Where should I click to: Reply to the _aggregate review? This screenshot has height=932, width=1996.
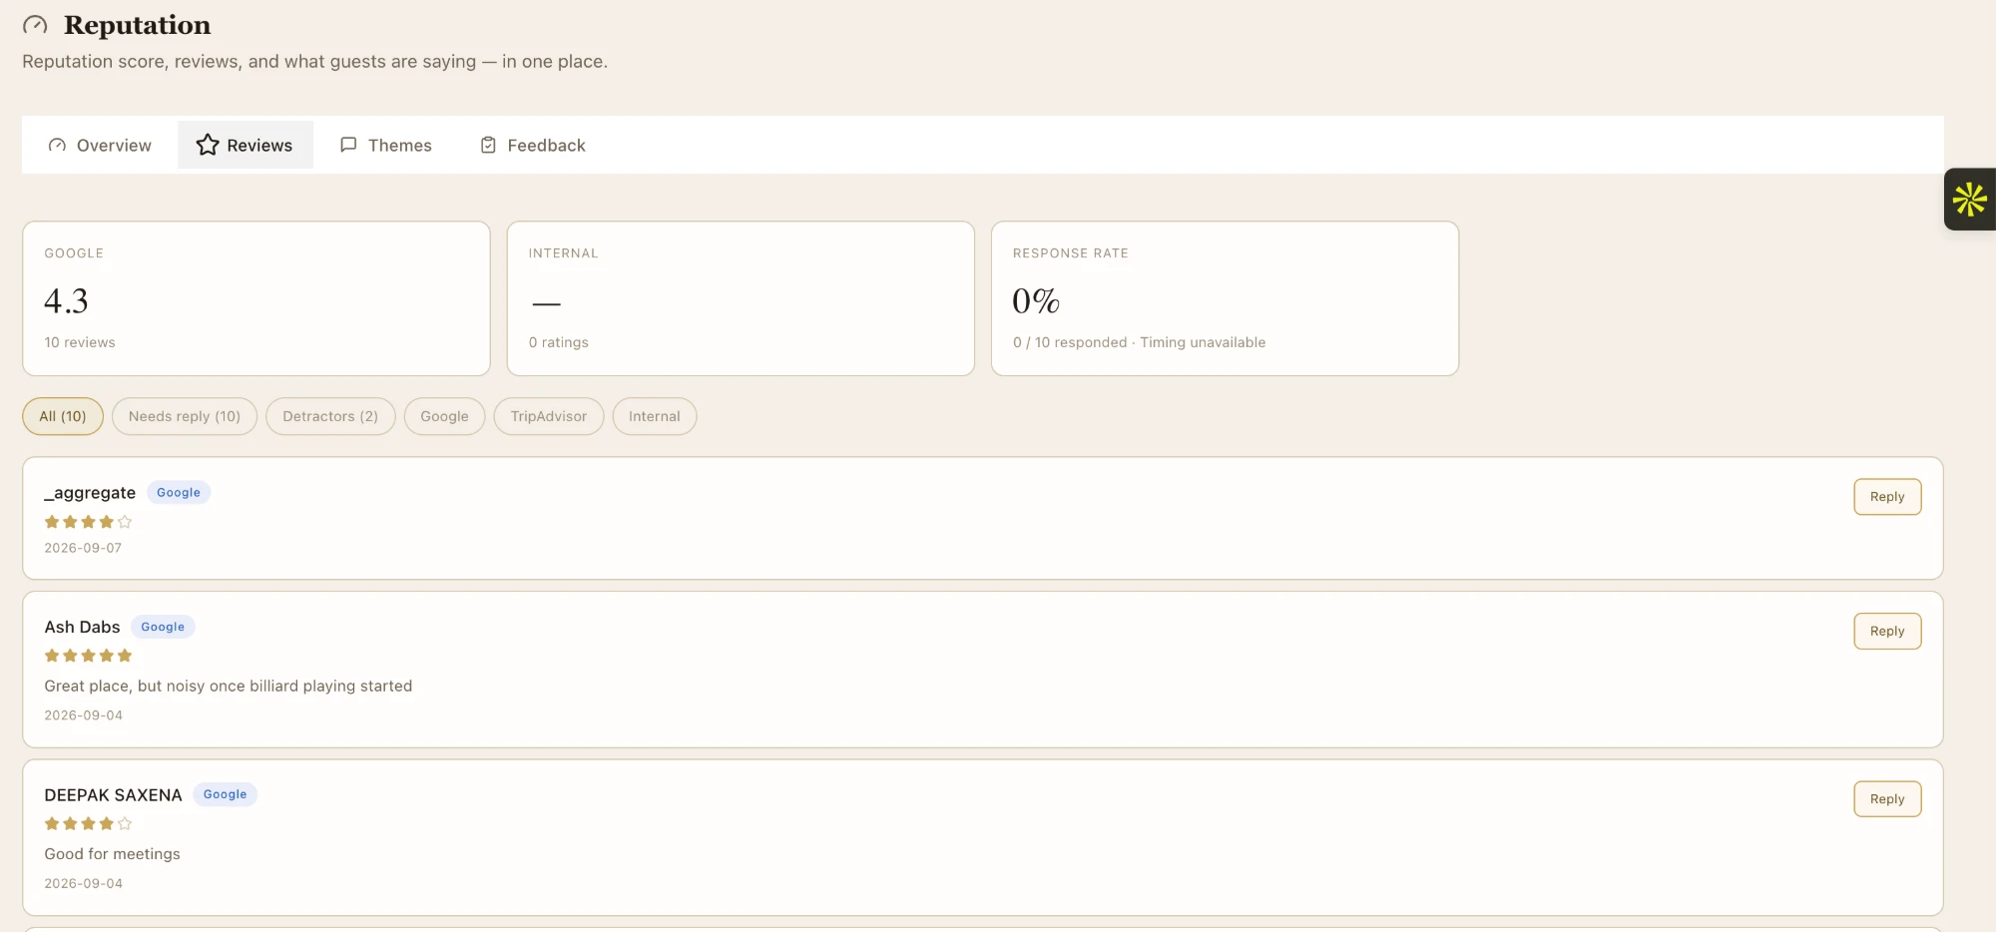(1887, 497)
